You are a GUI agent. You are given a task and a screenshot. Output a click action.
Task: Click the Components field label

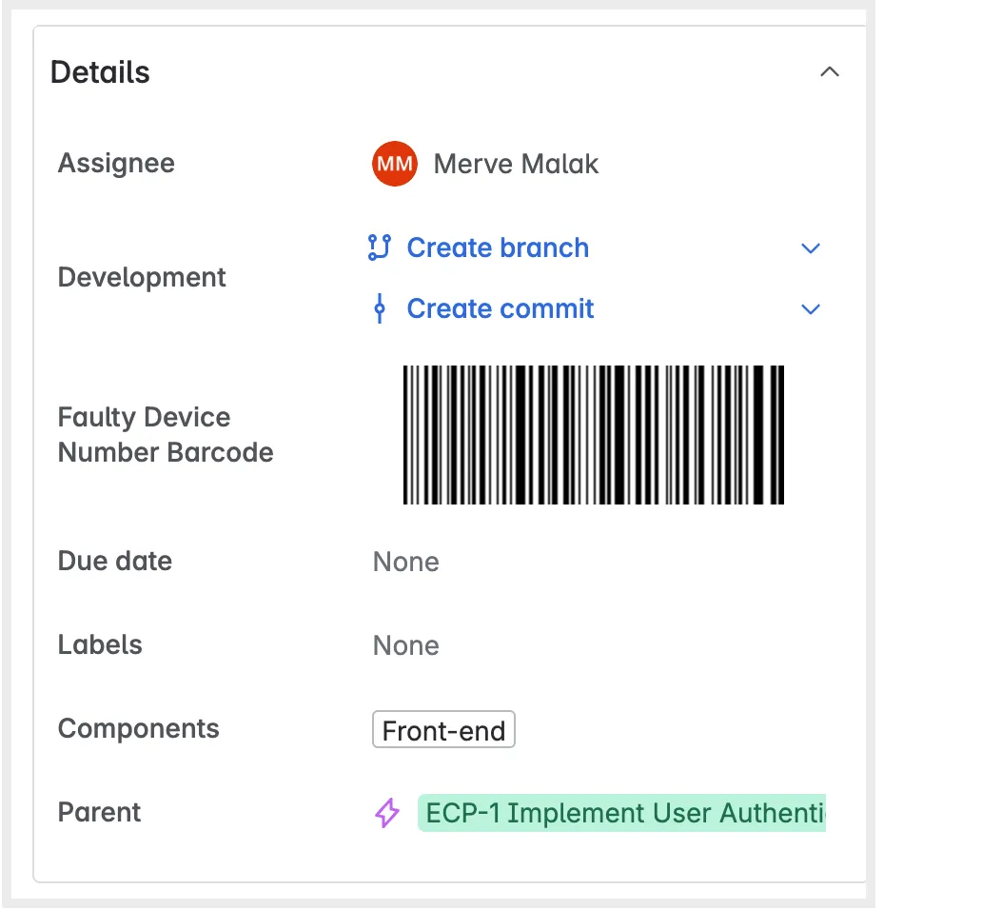[138, 729]
